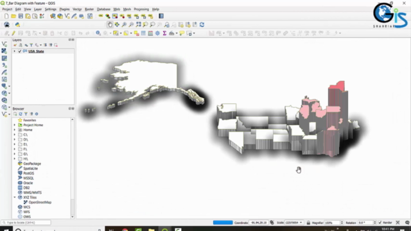Open the messages log icon in the status bar

pyautogui.click(x=407, y=223)
